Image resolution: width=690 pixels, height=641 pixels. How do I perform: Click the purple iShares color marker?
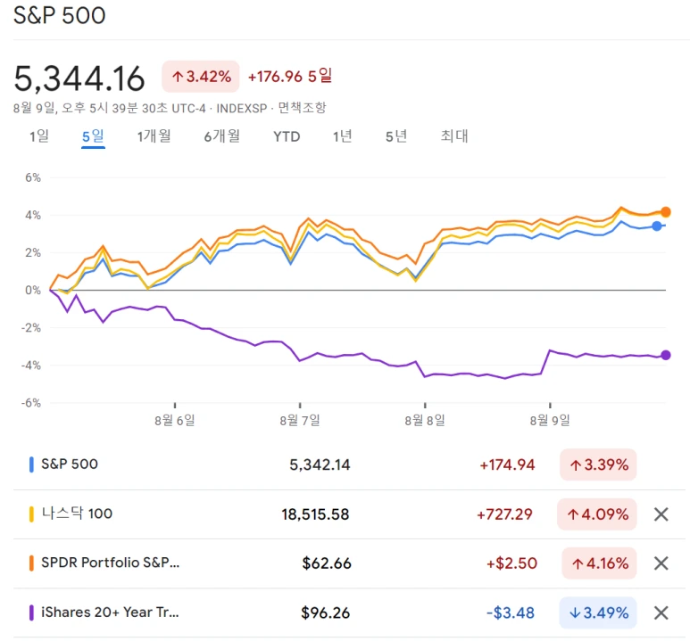click(31, 612)
